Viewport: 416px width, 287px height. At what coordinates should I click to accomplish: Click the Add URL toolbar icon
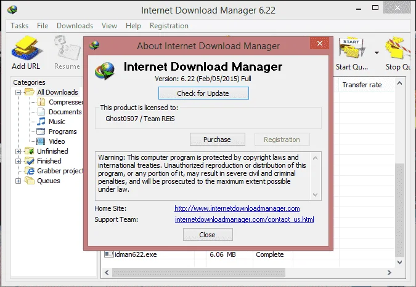point(26,49)
